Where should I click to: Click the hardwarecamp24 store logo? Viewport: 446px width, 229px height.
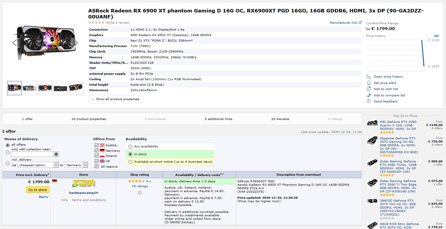[x=83, y=183]
